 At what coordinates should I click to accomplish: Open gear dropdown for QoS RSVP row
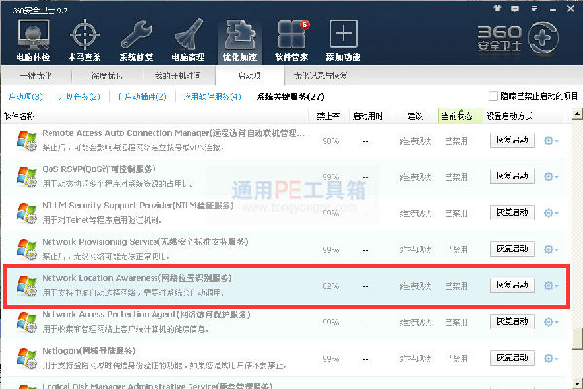click(551, 176)
